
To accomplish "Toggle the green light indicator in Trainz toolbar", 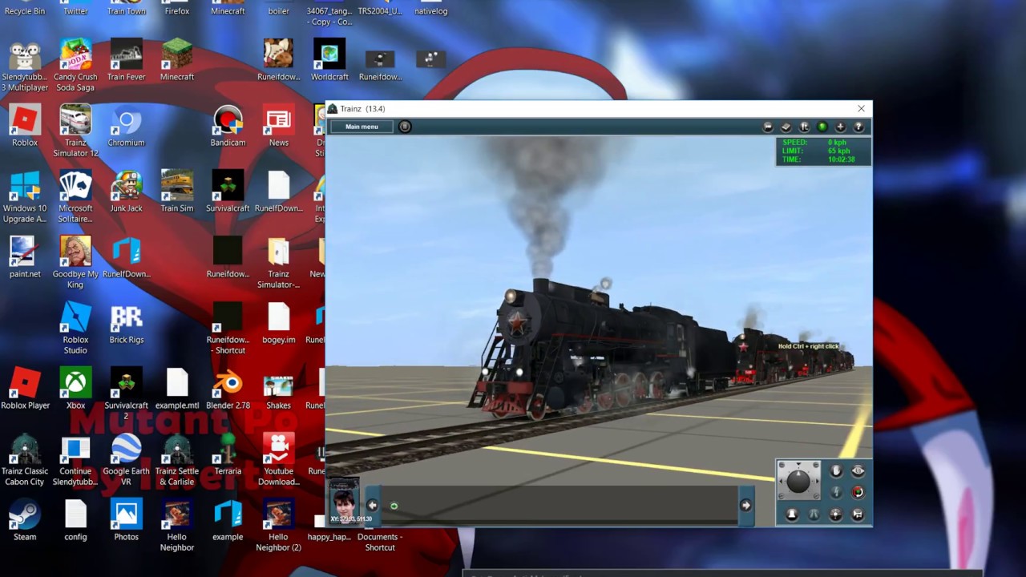I will (822, 127).
